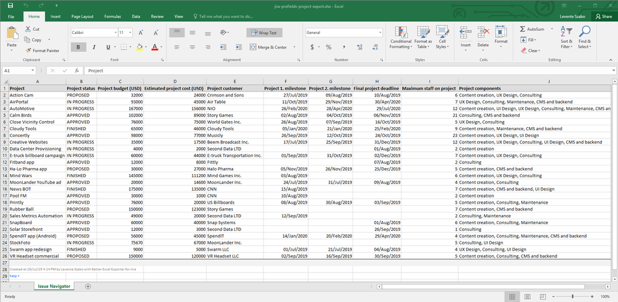
Task: Apply red font color
Action: (155, 47)
